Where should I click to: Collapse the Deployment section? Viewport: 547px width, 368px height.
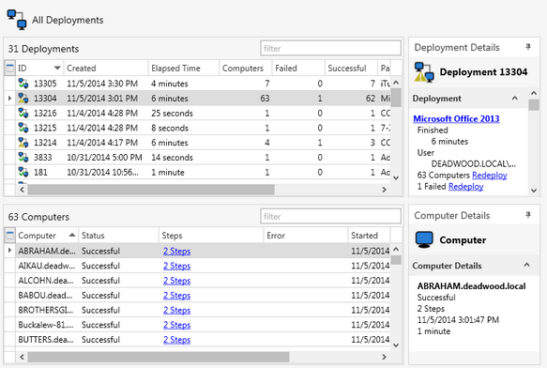pos(514,99)
